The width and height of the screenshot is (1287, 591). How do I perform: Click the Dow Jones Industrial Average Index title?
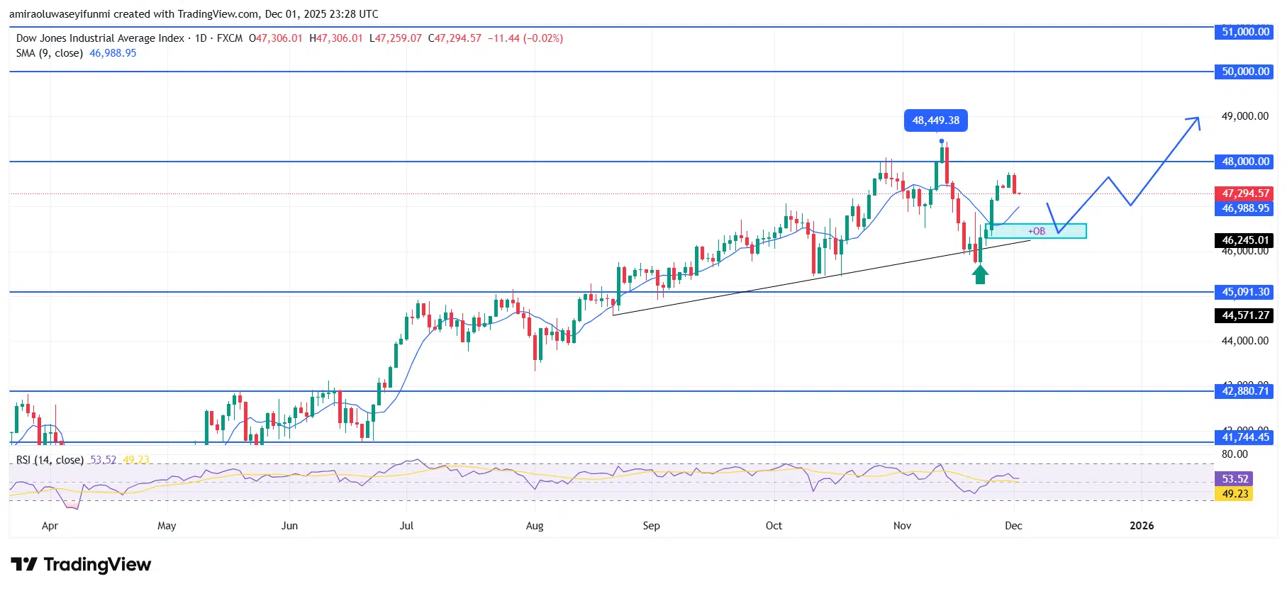coord(100,38)
